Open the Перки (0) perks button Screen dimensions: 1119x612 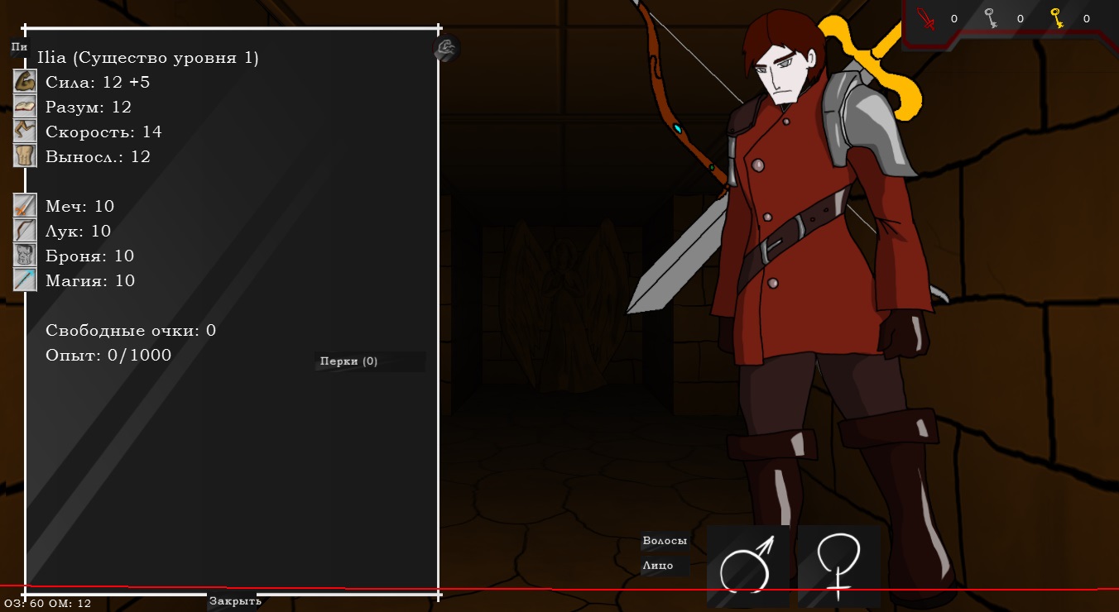[370, 361]
